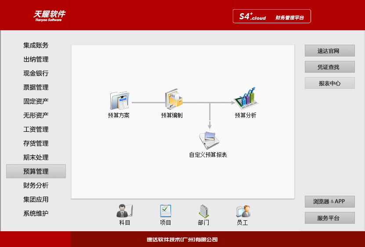Click the 部门 department building icon
Screen dimensions: 365x247
point(203,212)
